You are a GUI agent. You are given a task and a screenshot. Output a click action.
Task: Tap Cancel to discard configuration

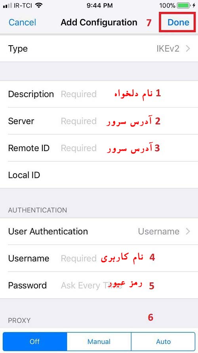[22, 22]
